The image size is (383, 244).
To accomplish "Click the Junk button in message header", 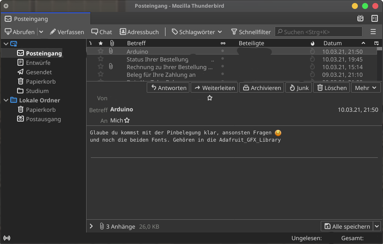I will click(x=299, y=88).
